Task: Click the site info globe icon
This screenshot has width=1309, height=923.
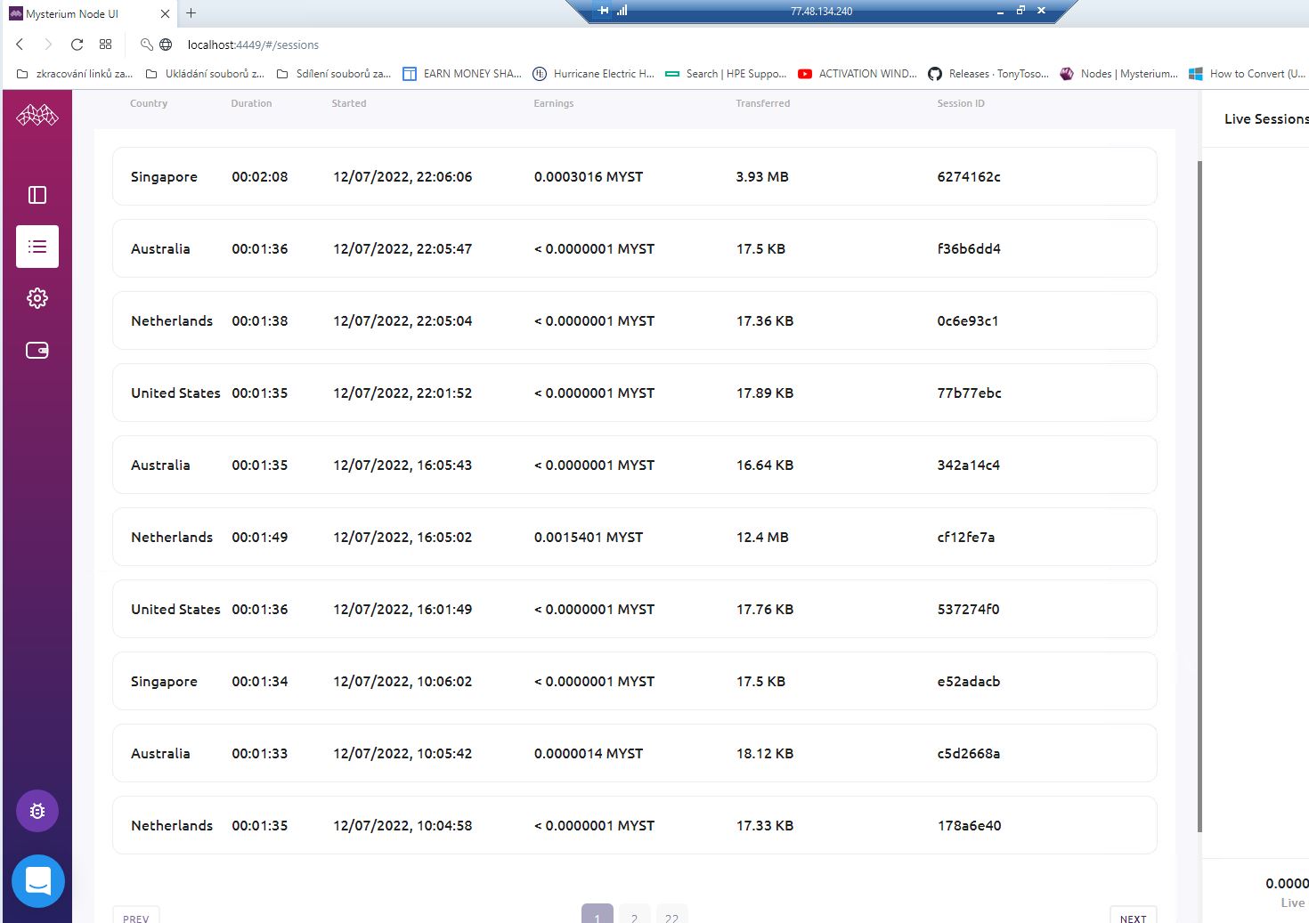Action: coord(166,45)
